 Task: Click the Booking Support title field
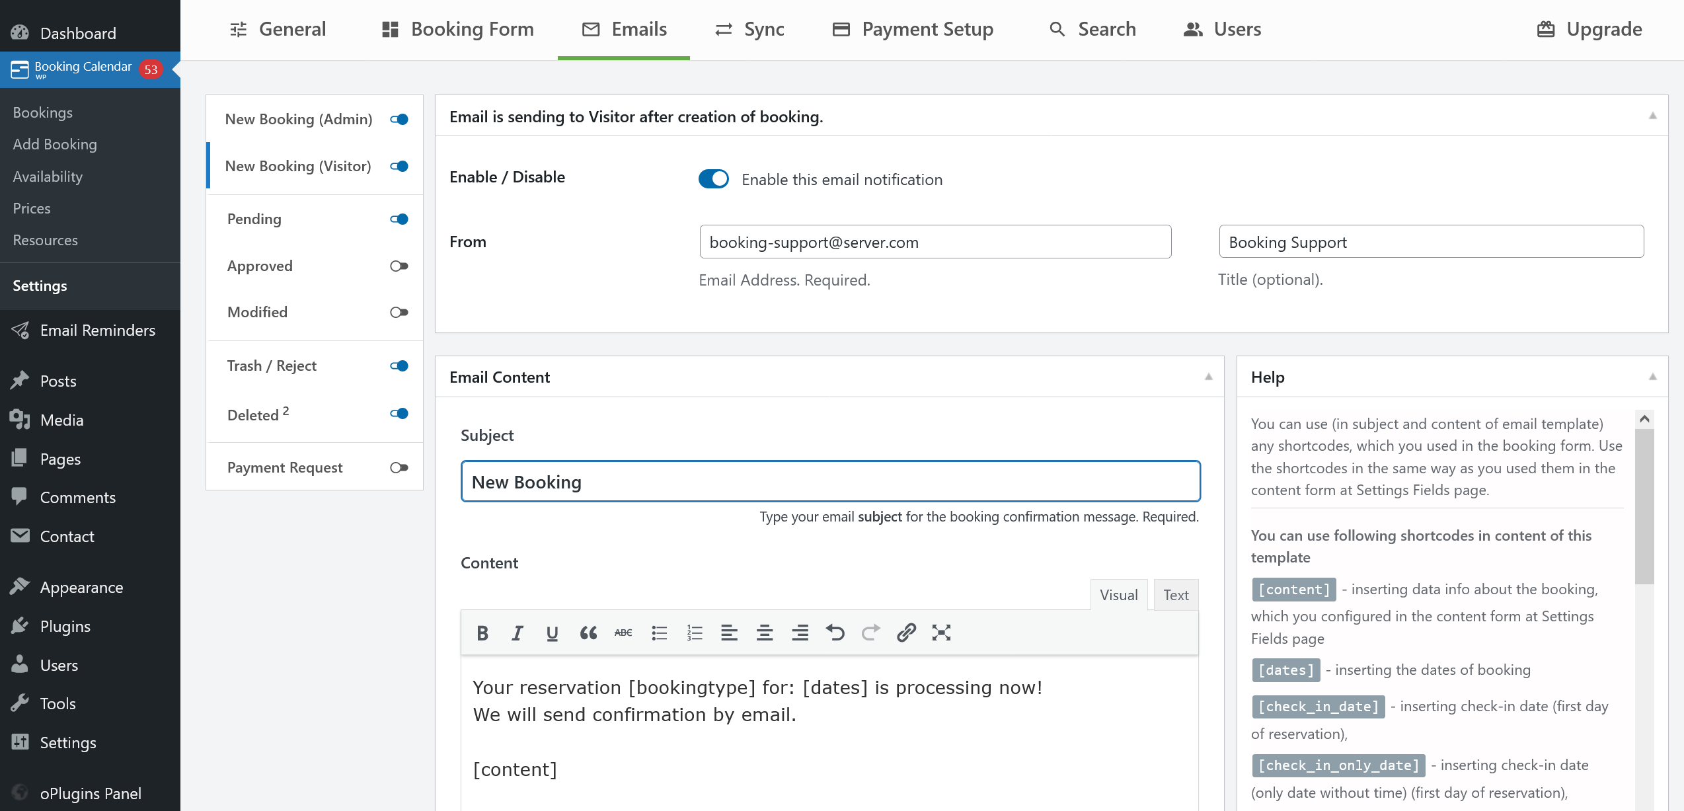1431,242
